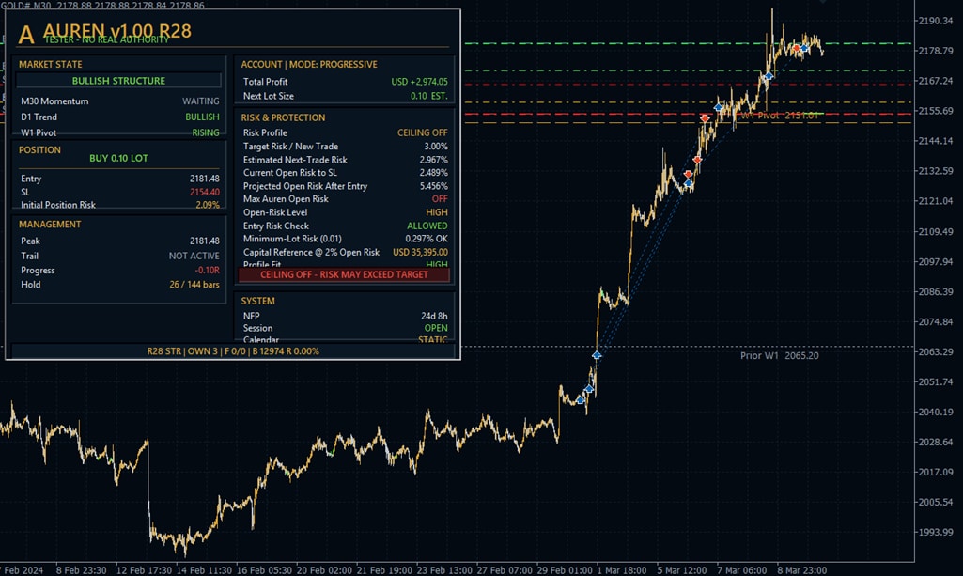Click the "W1 Pivot" line label on chart
Viewport: 963px width, 576px height.
pyautogui.click(x=780, y=116)
